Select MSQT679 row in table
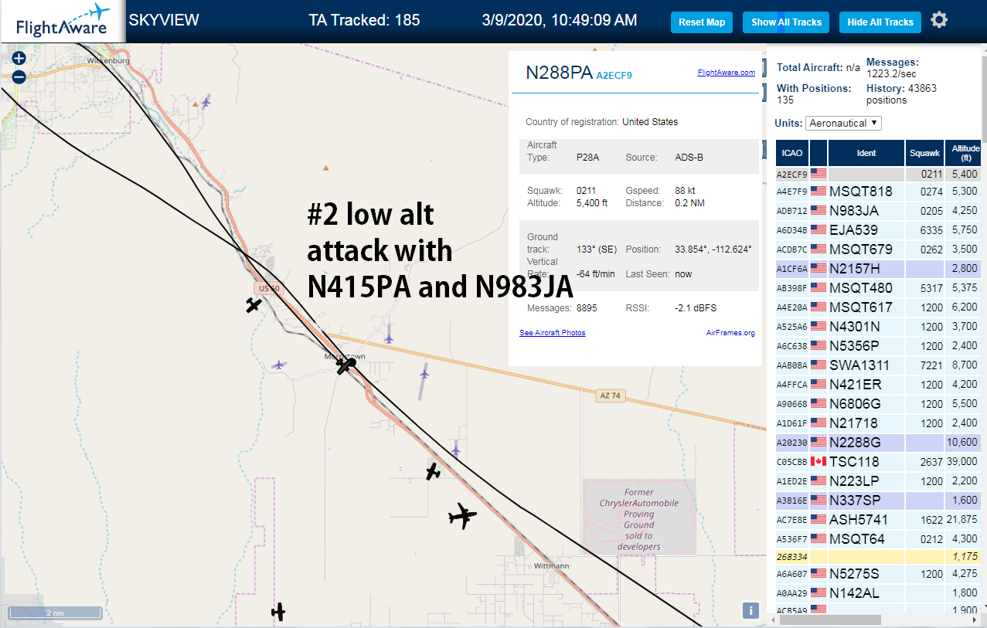This screenshot has width=987, height=628. [878, 250]
